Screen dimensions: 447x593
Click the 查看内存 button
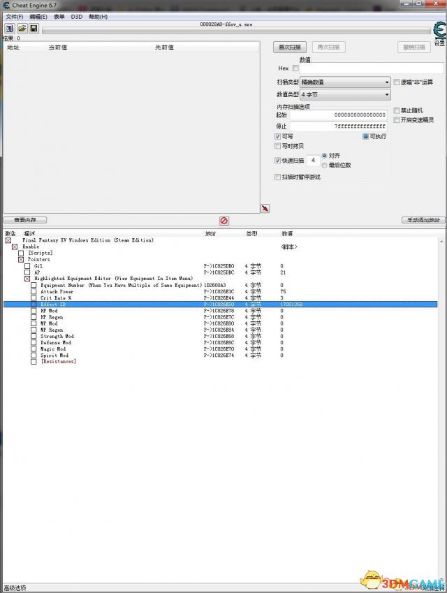(25, 220)
